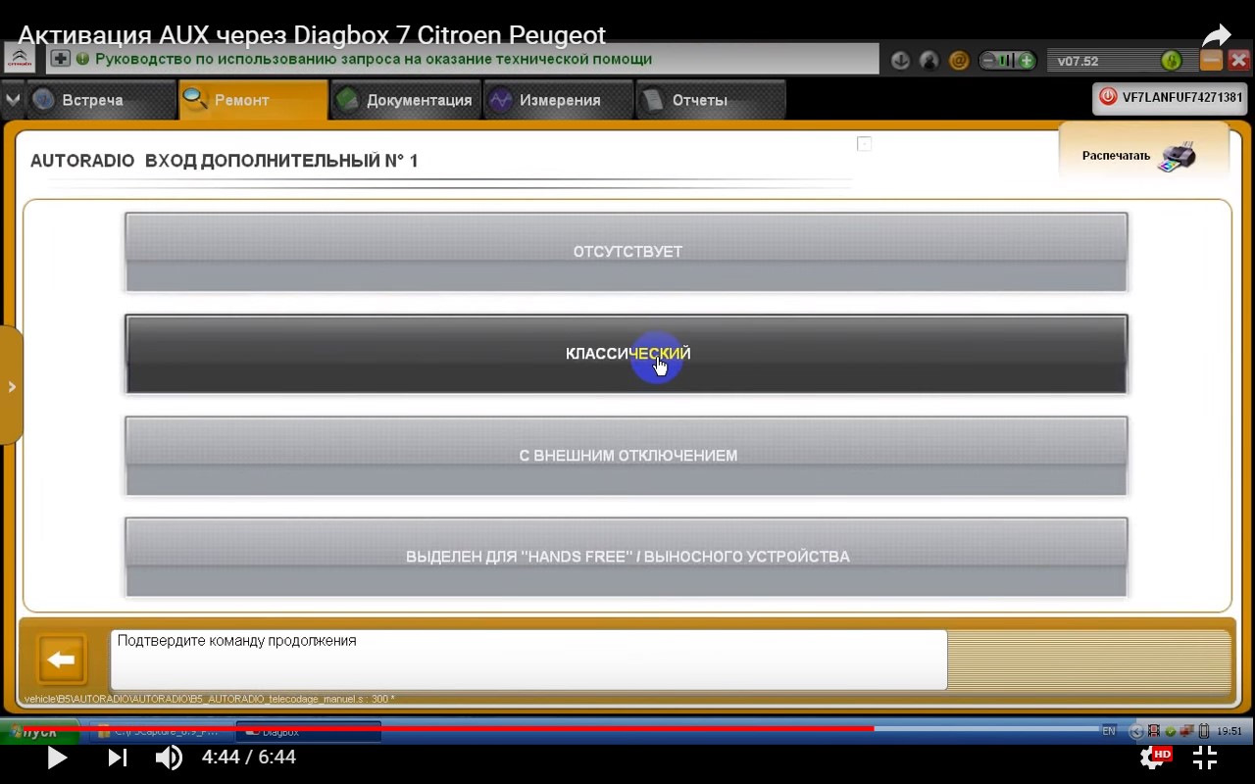
Task: Click the orange @ icon in top toolbar
Action: (x=959, y=61)
